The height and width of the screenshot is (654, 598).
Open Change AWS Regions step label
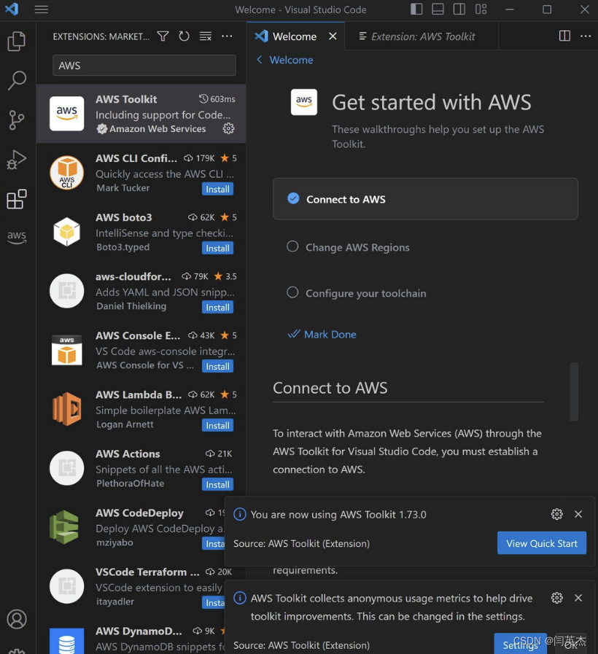[357, 247]
